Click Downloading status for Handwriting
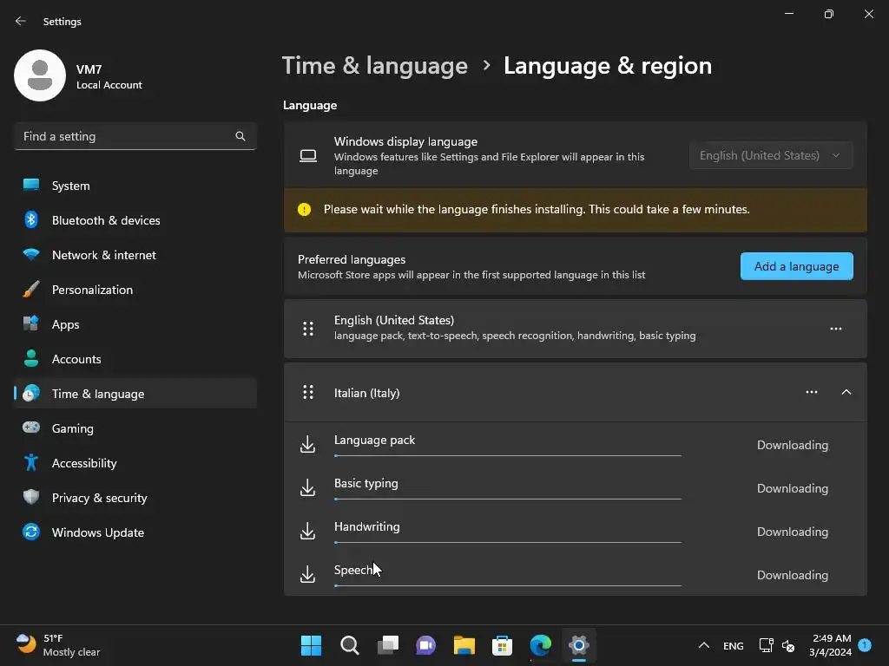Screen dimensions: 889x666 pos(793,532)
